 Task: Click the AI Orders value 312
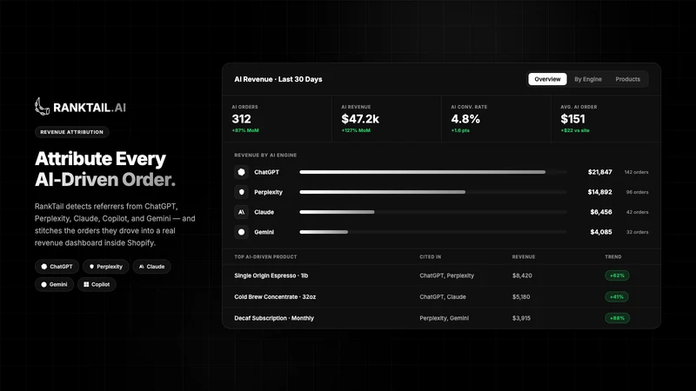[x=242, y=119]
